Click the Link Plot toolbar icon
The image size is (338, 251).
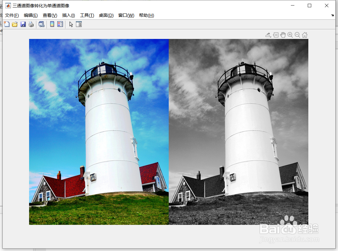41,24
